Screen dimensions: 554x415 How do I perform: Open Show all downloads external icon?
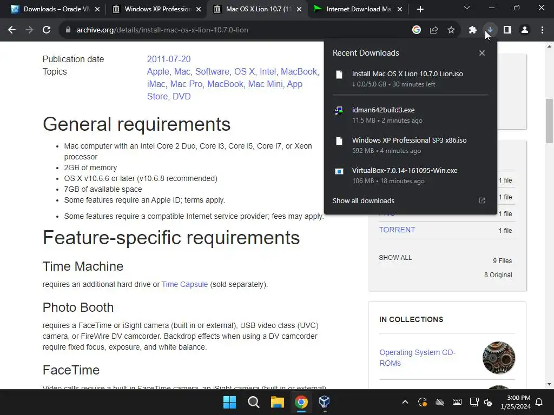pos(482,200)
